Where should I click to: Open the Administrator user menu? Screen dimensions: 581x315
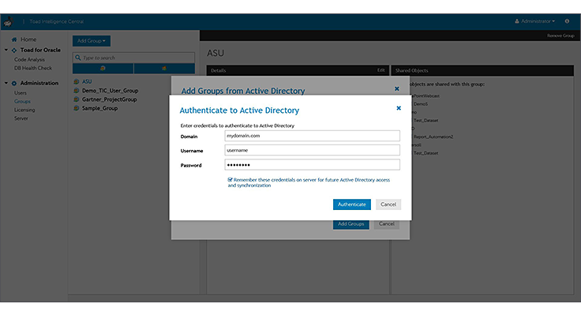534,21
